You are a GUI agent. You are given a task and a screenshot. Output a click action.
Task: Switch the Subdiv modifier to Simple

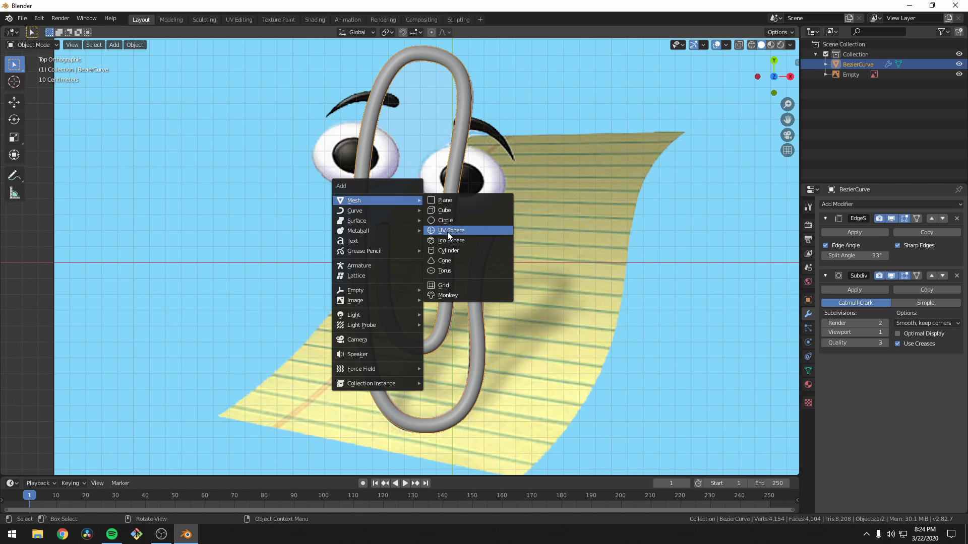pyautogui.click(x=927, y=302)
